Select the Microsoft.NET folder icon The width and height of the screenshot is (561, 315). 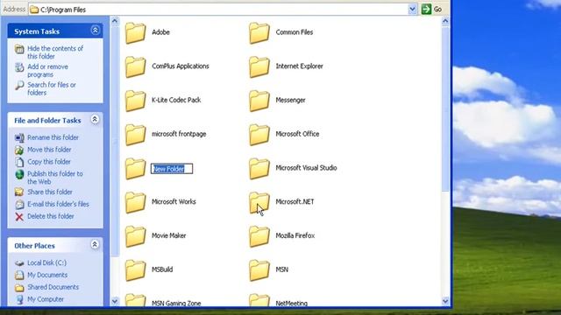coord(259,203)
